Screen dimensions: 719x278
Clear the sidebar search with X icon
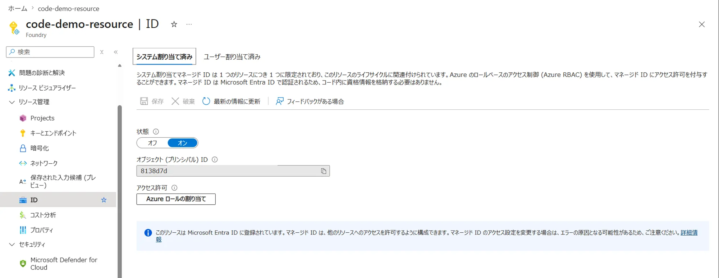[102, 52]
